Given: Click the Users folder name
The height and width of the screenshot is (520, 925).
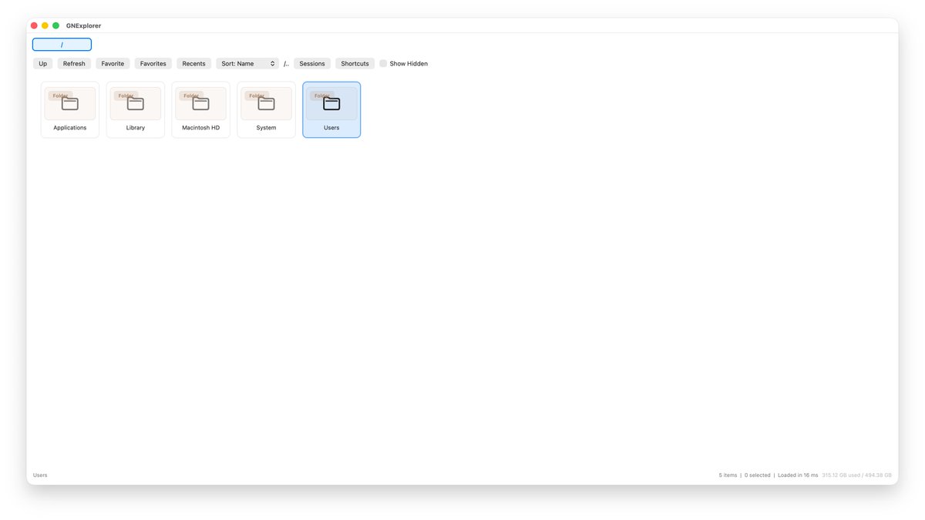Looking at the screenshot, I should pos(331,128).
